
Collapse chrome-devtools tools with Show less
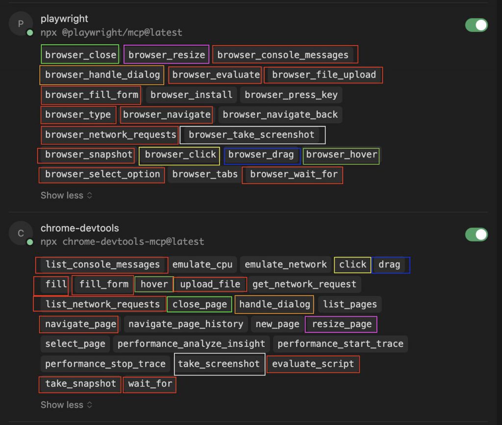[x=66, y=405]
